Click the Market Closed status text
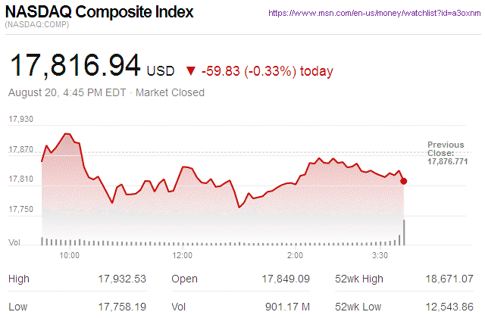 [x=170, y=93]
